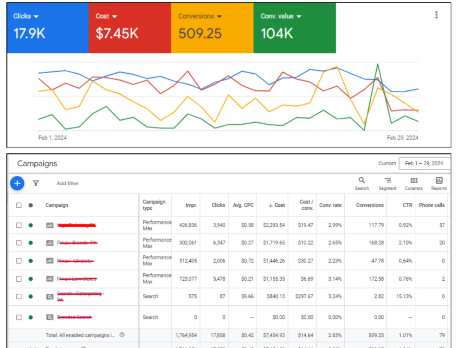Select the red Cost scorecard tile
This screenshot has width=464, height=348.
coord(129,28)
